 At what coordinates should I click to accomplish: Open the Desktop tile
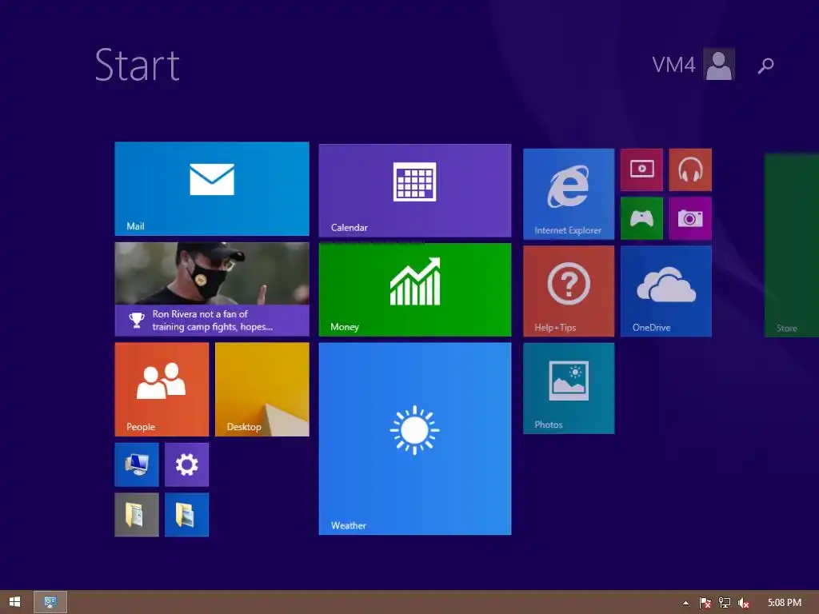click(262, 389)
